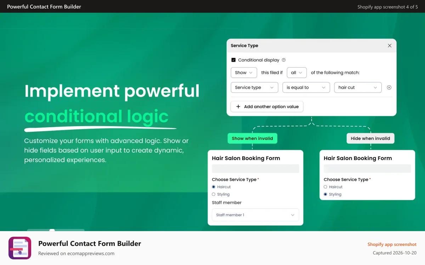Click the empty field in right booking form
The image size is (425, 265).
367,169
